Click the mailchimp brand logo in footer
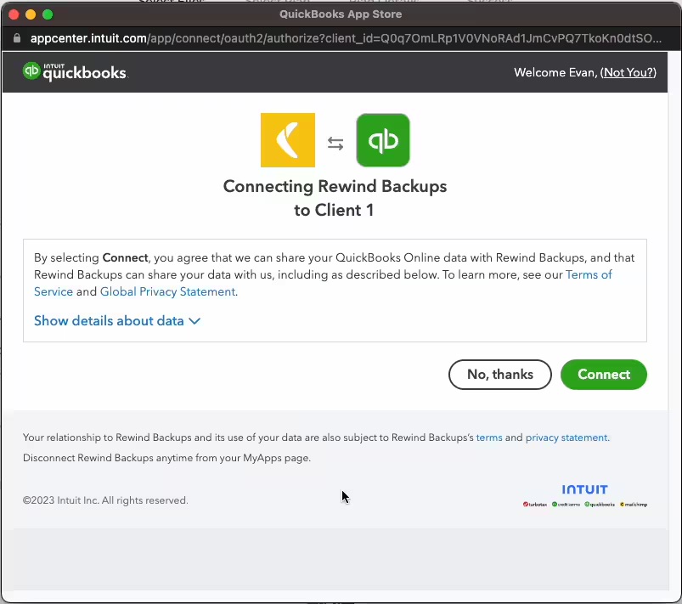 pos(634,505)
